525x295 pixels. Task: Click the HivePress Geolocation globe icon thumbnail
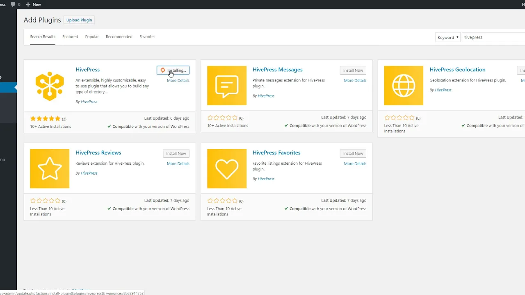pyautogui.click(x=404, y=86)
